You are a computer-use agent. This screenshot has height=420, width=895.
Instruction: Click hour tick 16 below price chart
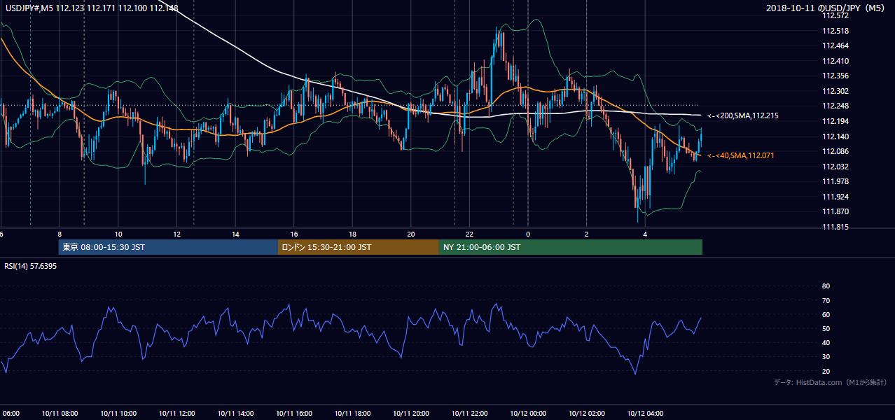tap(295, 234)
